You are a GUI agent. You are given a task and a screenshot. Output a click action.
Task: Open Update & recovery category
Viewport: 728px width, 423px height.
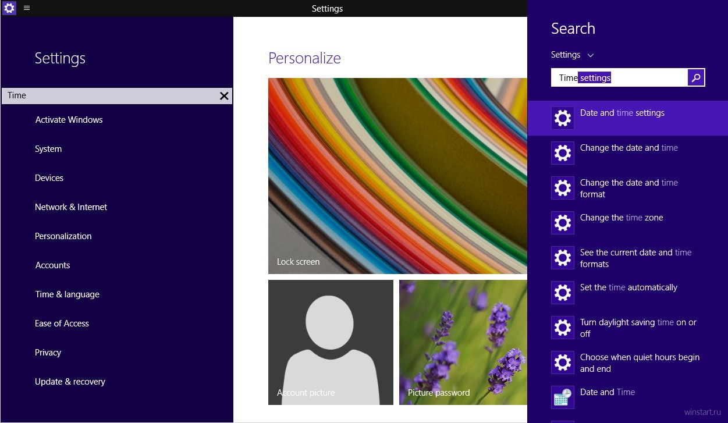point(70,382)
